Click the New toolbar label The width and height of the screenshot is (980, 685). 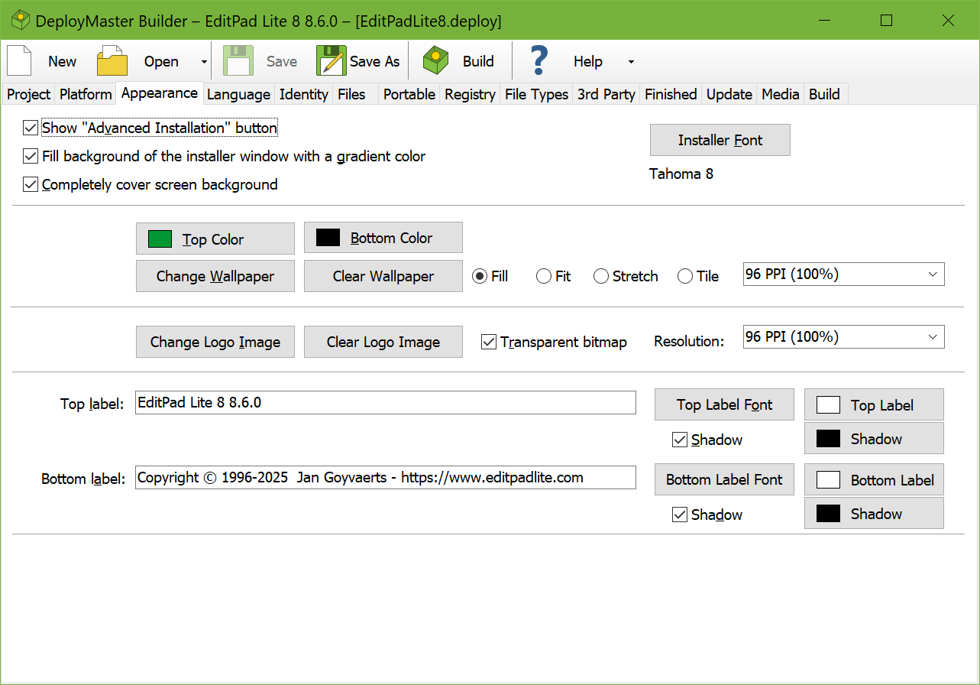62,62
